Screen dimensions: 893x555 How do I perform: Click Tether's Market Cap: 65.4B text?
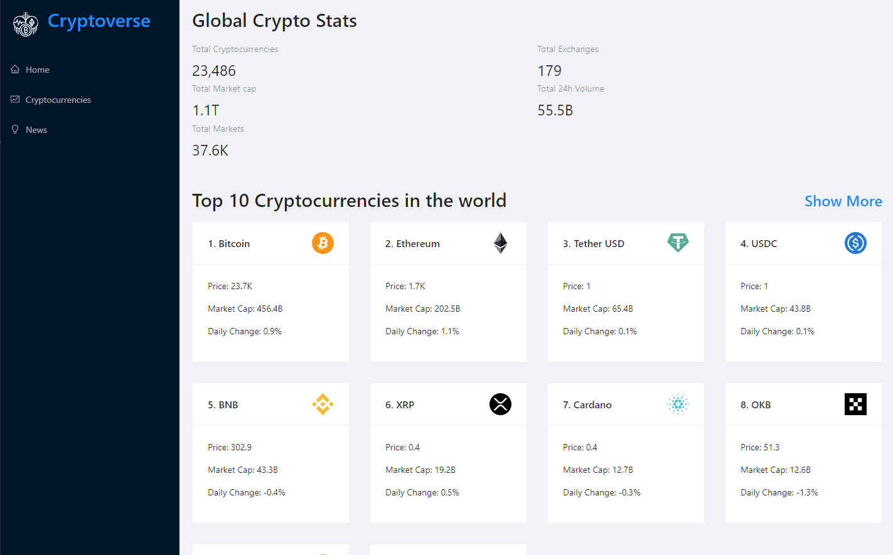tap(598, 309)
